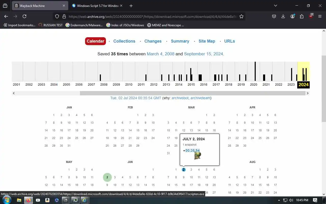Screen dimensions: 326x204
Task: Select June 2 highlighted calendar day
Action: tap(107, 177)
